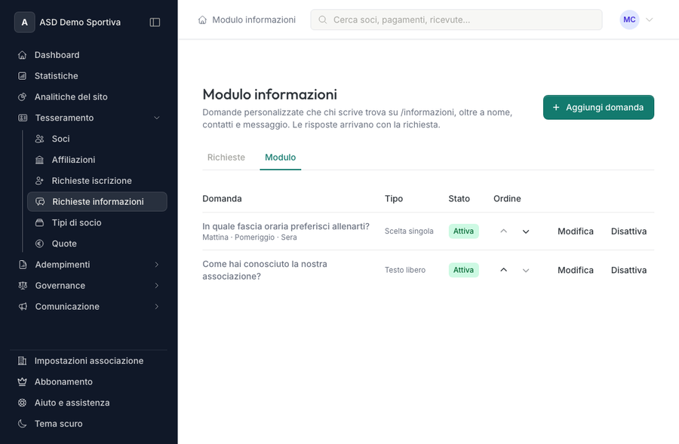Switch to the Richieste tab
This screenshot has height=444, width=679.
pos(226,158)
